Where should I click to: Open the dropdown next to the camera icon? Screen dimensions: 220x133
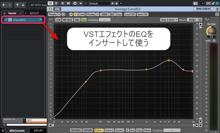pyautogui.click(x=202, y=3)
